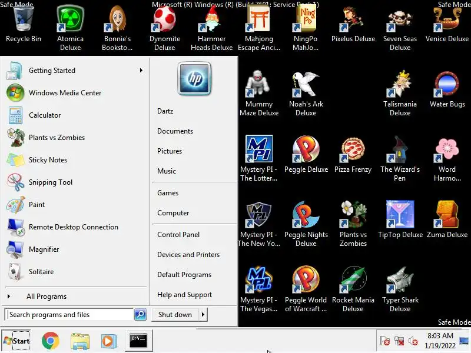Click the muted volume tray icon

pos(413,341)
